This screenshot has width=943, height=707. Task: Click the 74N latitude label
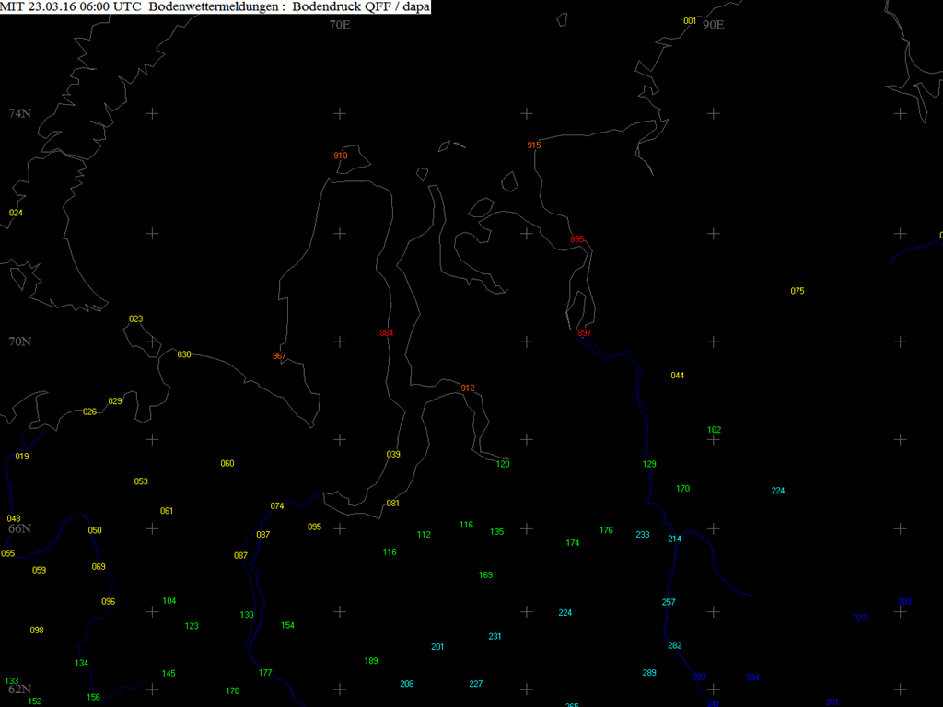(20, 113)
